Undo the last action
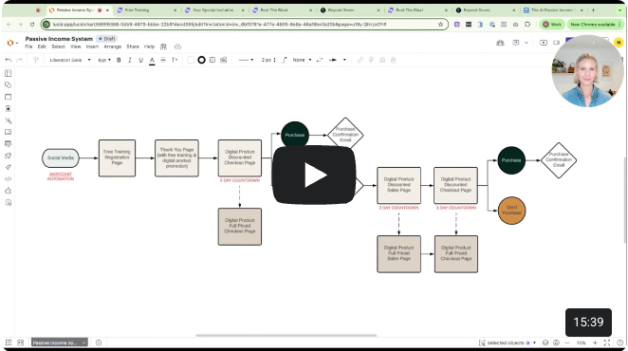Image resolution: width=628 pixels, height=351 pixels. click(8, 60)
